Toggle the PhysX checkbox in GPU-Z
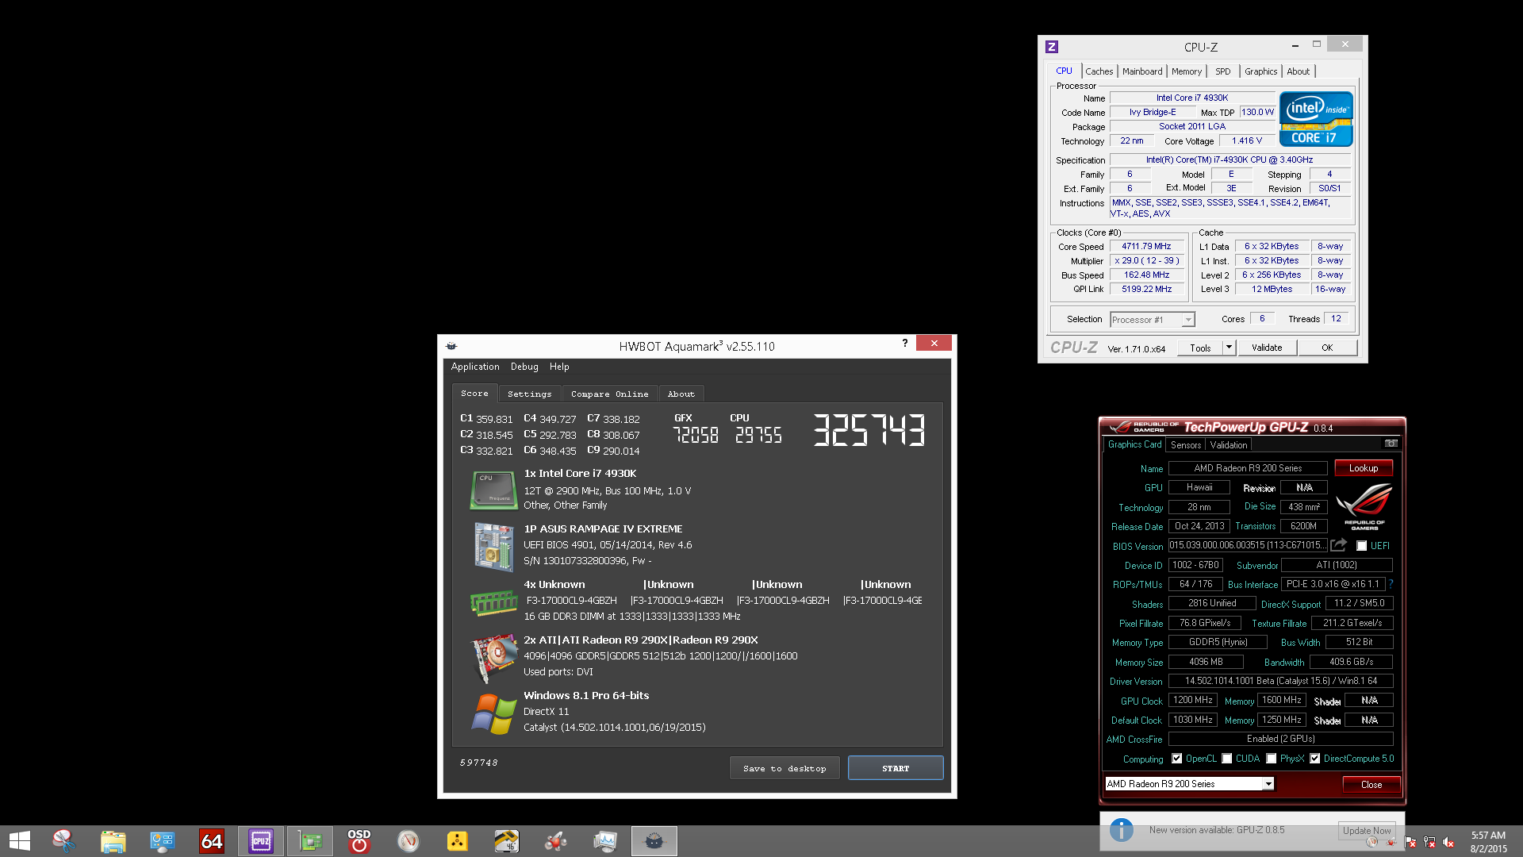The width and height of the screenshot is (1523, 857). pos(1271,759)
